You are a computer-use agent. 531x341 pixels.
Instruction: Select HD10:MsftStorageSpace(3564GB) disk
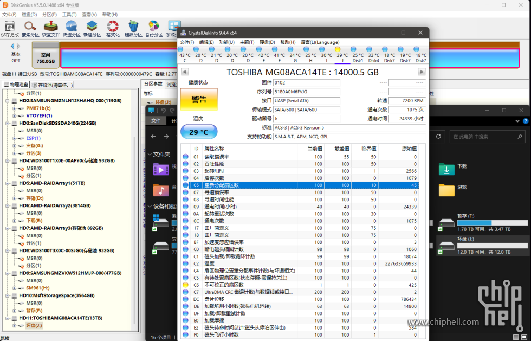pos(56,295)
